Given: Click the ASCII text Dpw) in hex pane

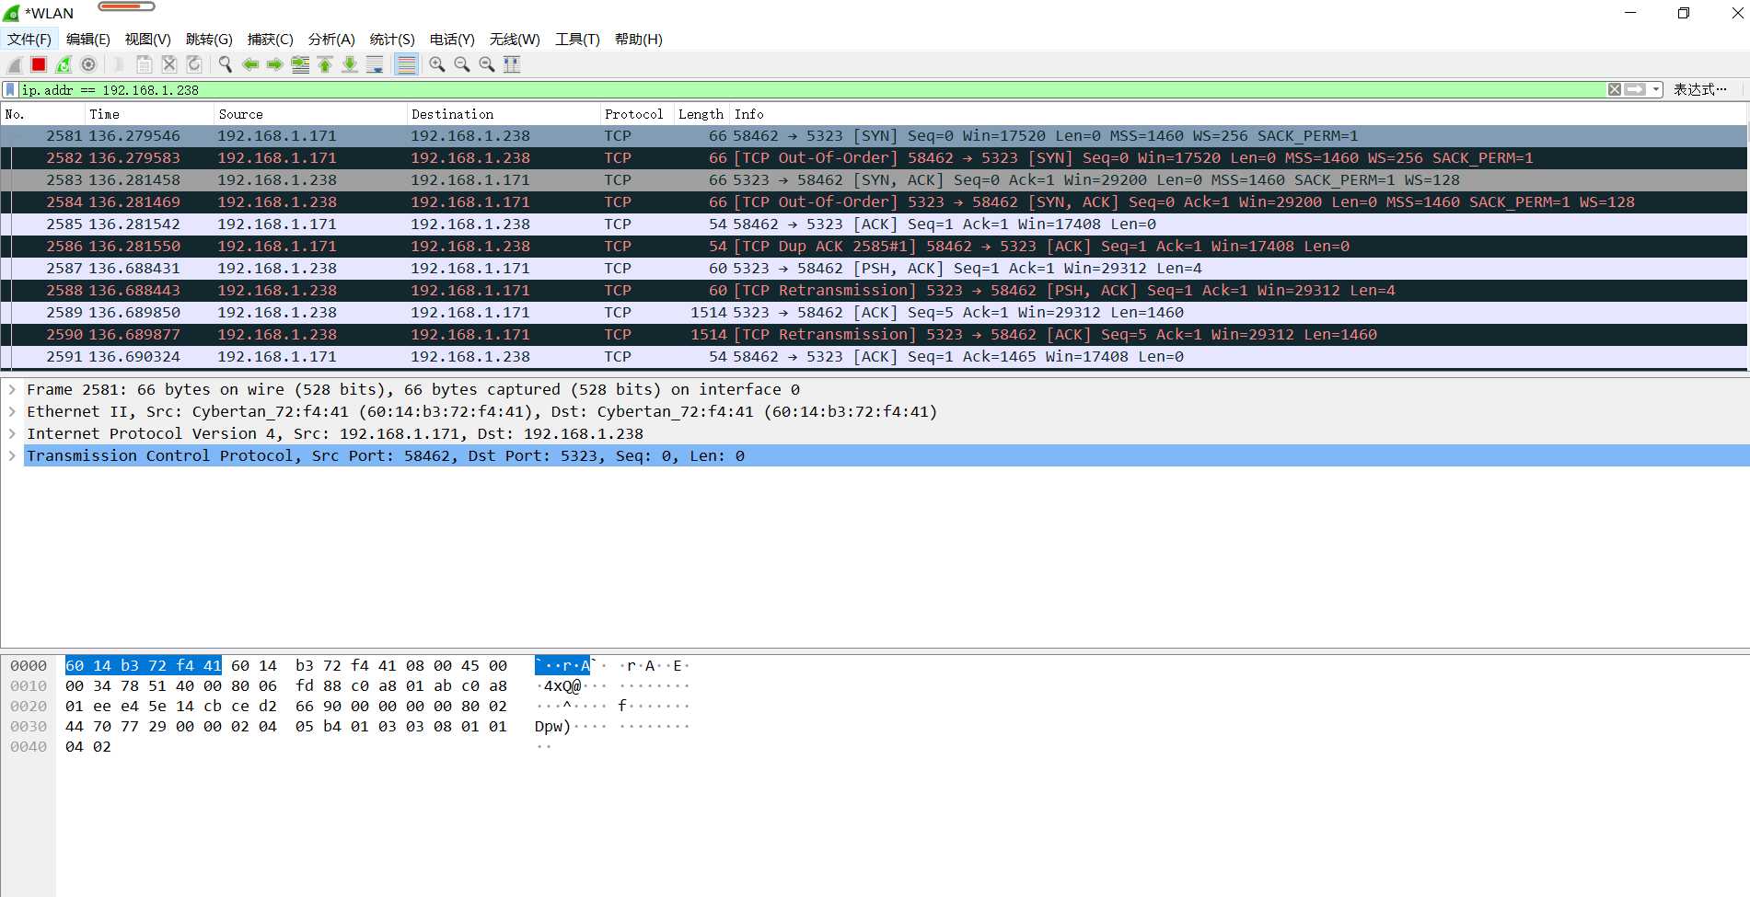Looking at the screenshot, I should 553,726.
